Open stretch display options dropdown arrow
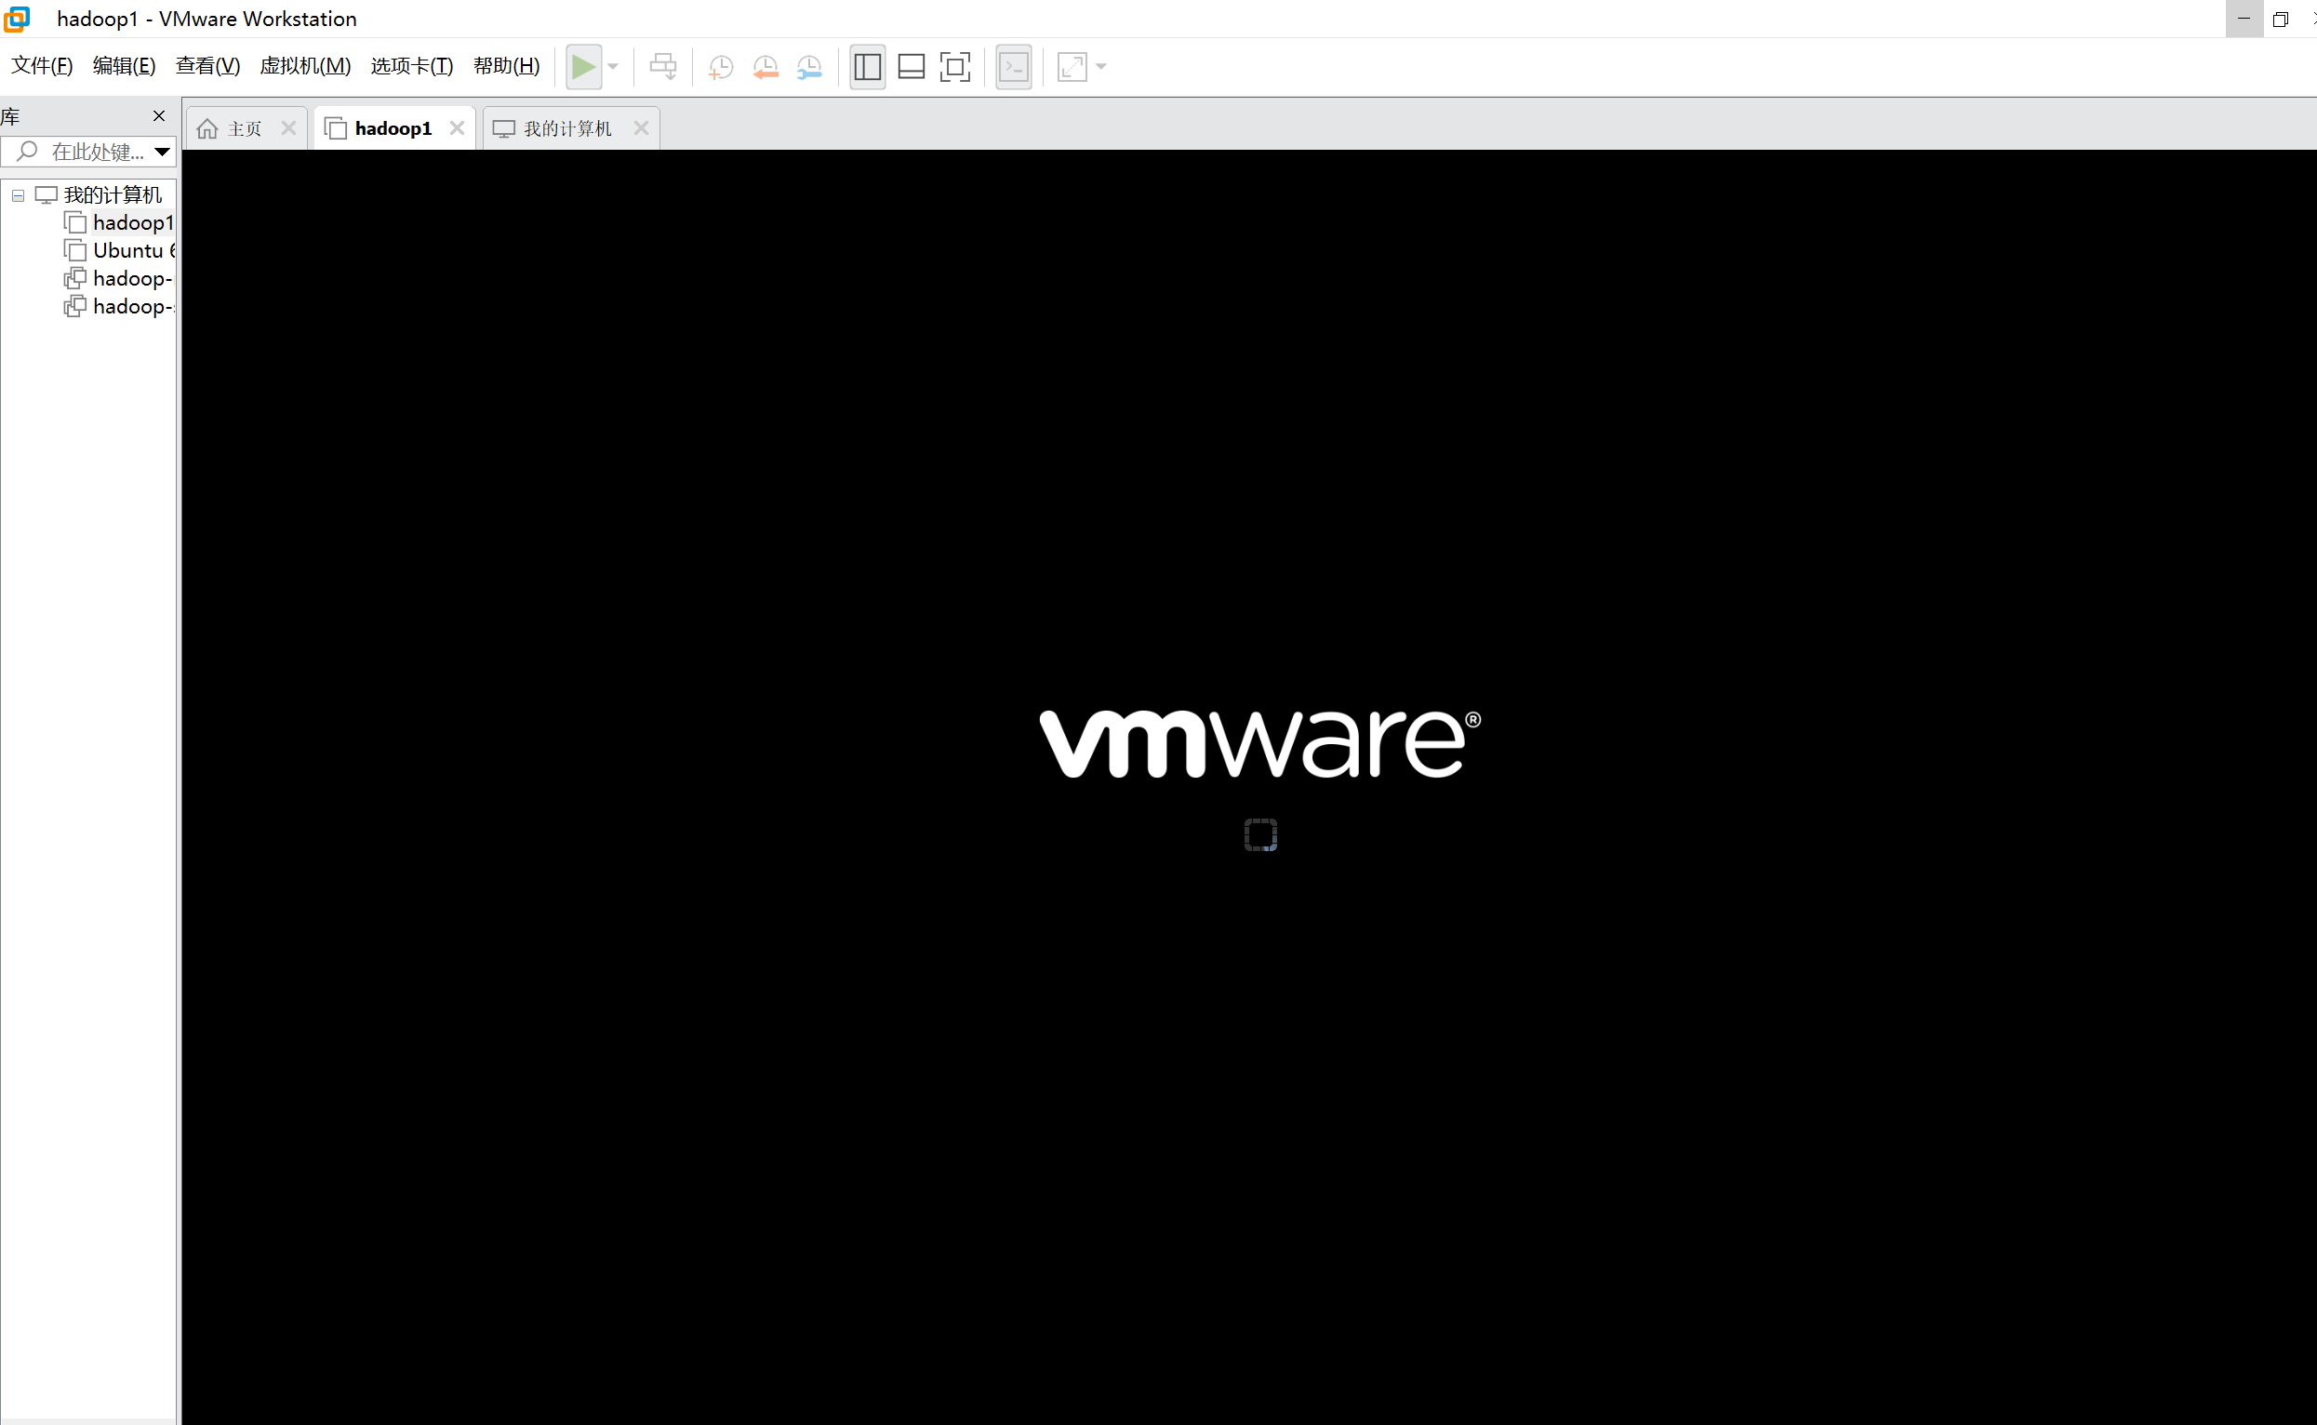2317x1425 pixels. 1101,67
